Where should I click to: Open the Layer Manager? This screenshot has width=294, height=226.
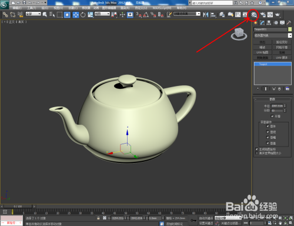tap(222, 15)
